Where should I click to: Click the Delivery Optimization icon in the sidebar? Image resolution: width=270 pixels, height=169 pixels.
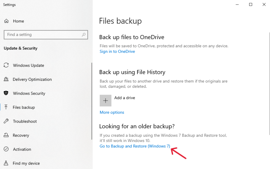tap(6, 79)
